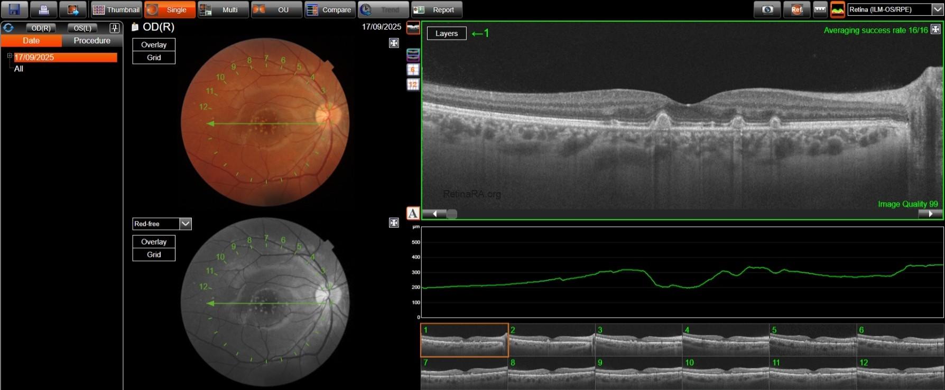The height and width of the screenshot is (390, 945).
Task: Click the refresh icon beside OD(R)
Action: coord(8,28)
